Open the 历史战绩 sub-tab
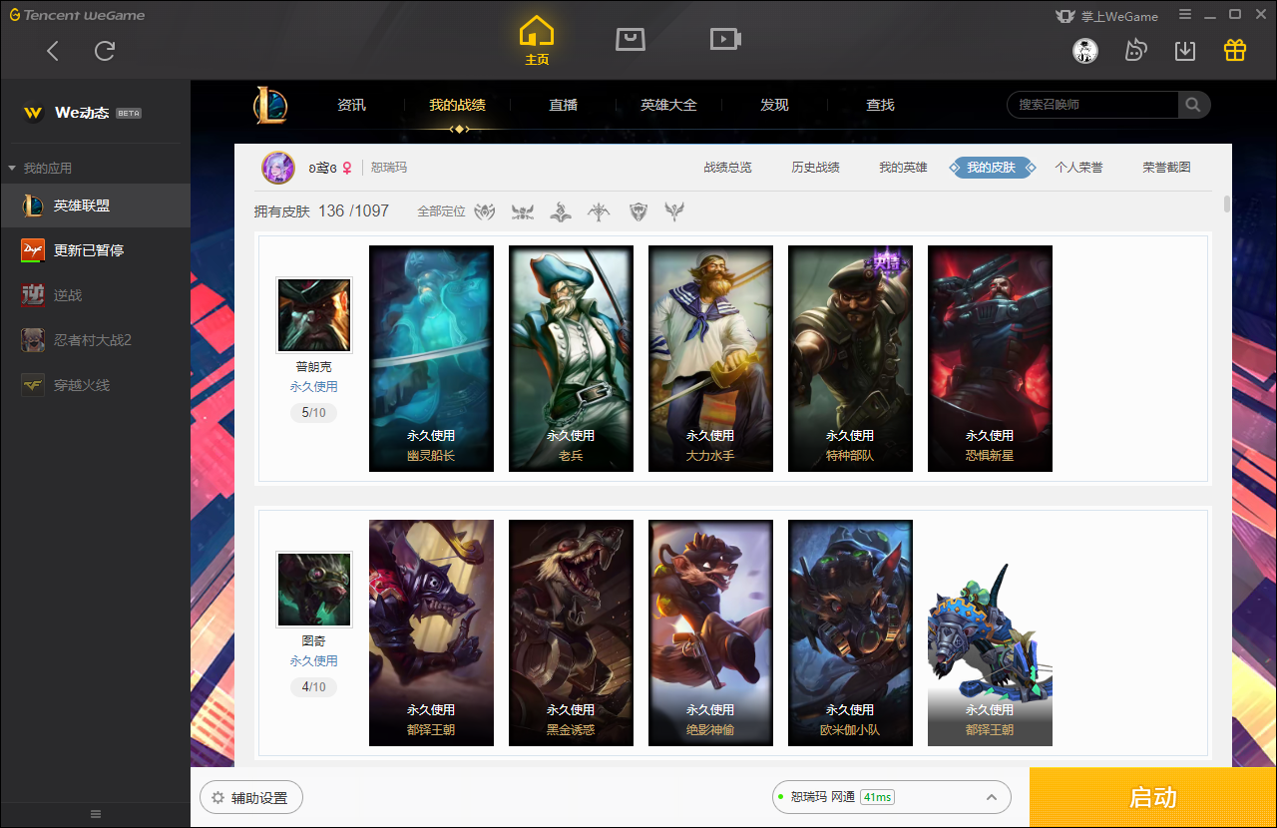Screen dimensions: 1277x828 click(x=815, y=168)
